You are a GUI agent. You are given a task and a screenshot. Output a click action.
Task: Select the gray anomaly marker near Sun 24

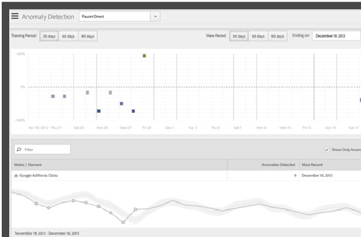click(x=87, y=92)
